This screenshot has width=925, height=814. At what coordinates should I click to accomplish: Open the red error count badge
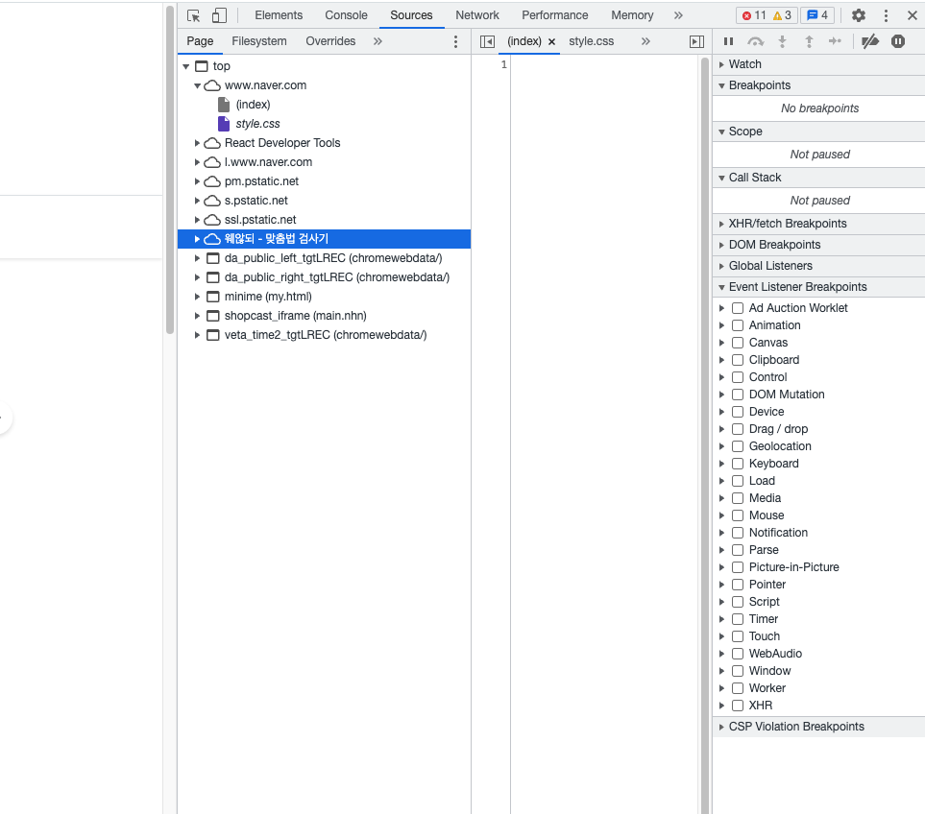coord(754,15)
